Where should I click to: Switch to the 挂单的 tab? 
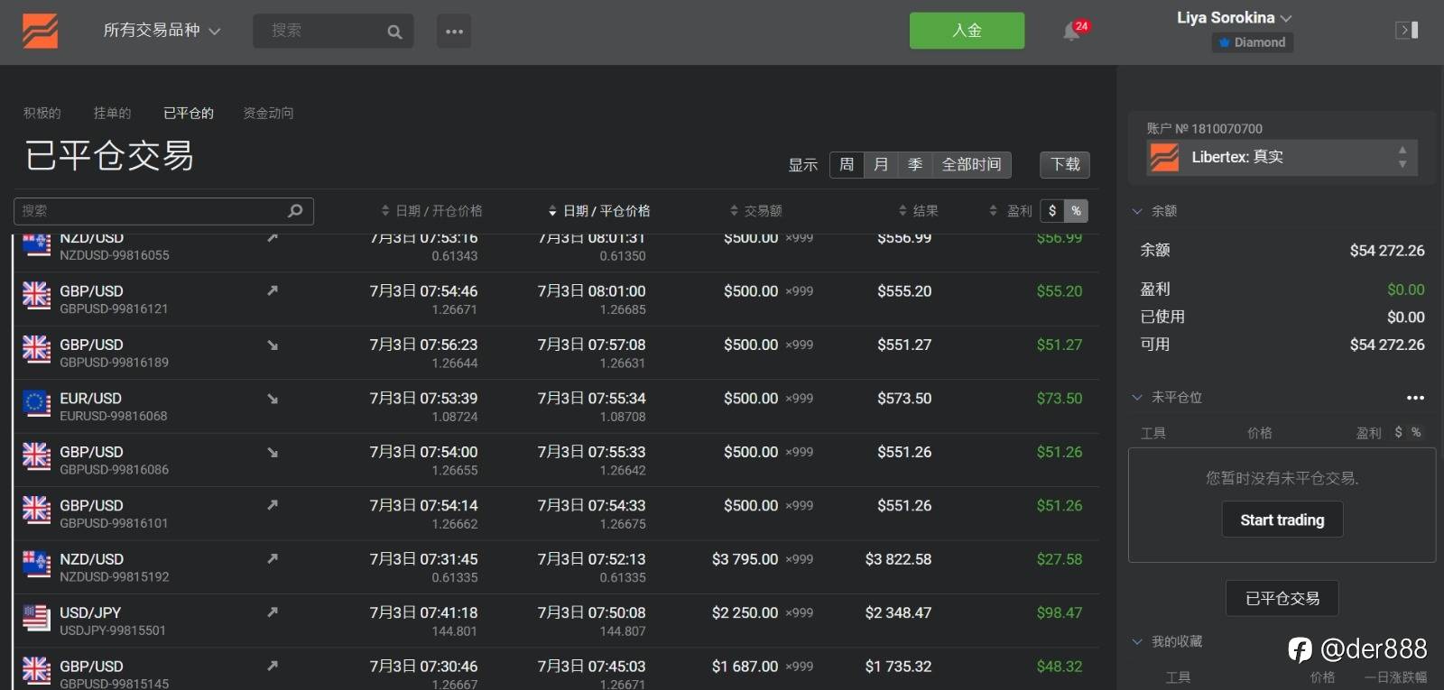pos(112,113)
